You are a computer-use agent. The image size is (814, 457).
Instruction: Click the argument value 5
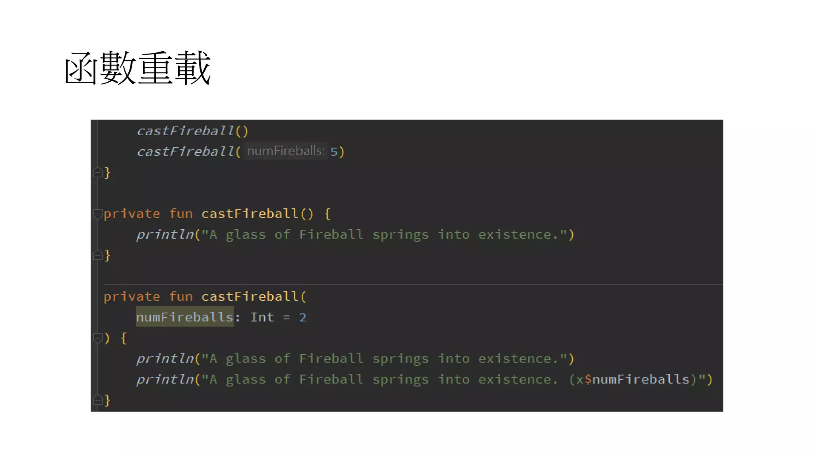pos(334,152)
